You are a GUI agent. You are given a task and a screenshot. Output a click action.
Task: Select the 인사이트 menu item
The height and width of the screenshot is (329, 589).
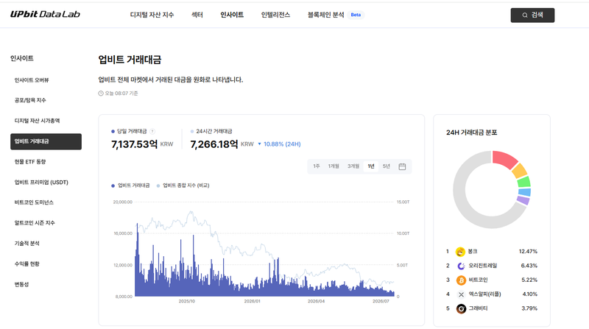pos(232,15)
